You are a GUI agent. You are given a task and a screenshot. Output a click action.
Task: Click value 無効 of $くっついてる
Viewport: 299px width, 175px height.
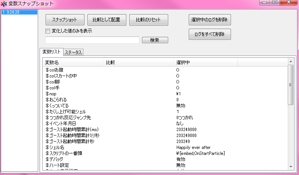click(x=181, y=106)
